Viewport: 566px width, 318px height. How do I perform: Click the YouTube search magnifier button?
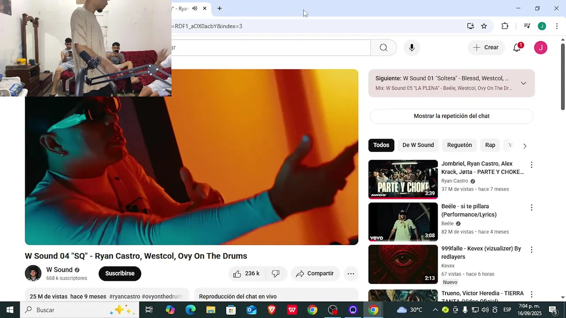pyautogui.click(x=383, y=48)
